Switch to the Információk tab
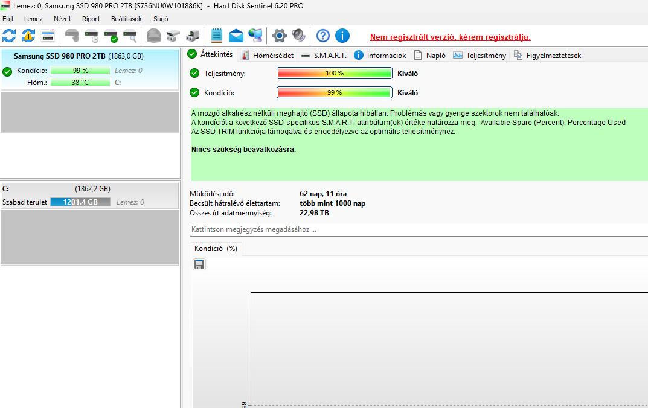Screen dimensions: 648x408 [x=380, y=55]
